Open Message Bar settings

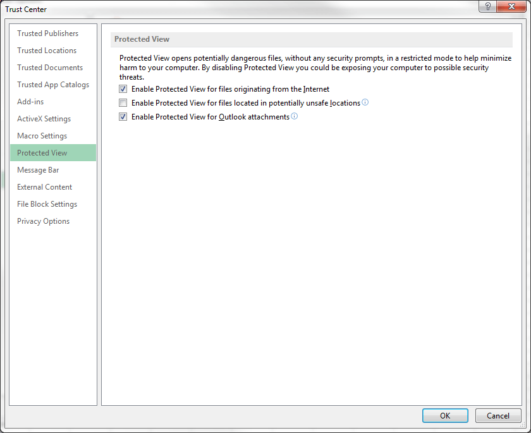point(38,169)
